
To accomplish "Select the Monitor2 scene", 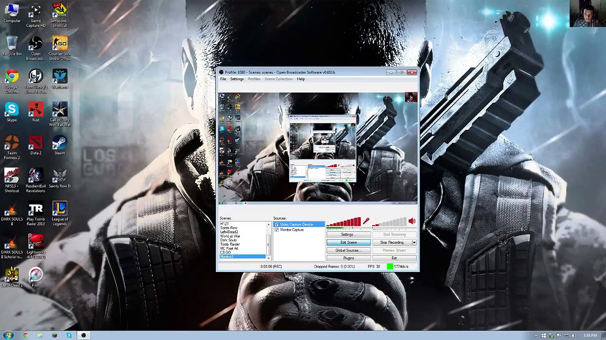I will click(242, 256).
